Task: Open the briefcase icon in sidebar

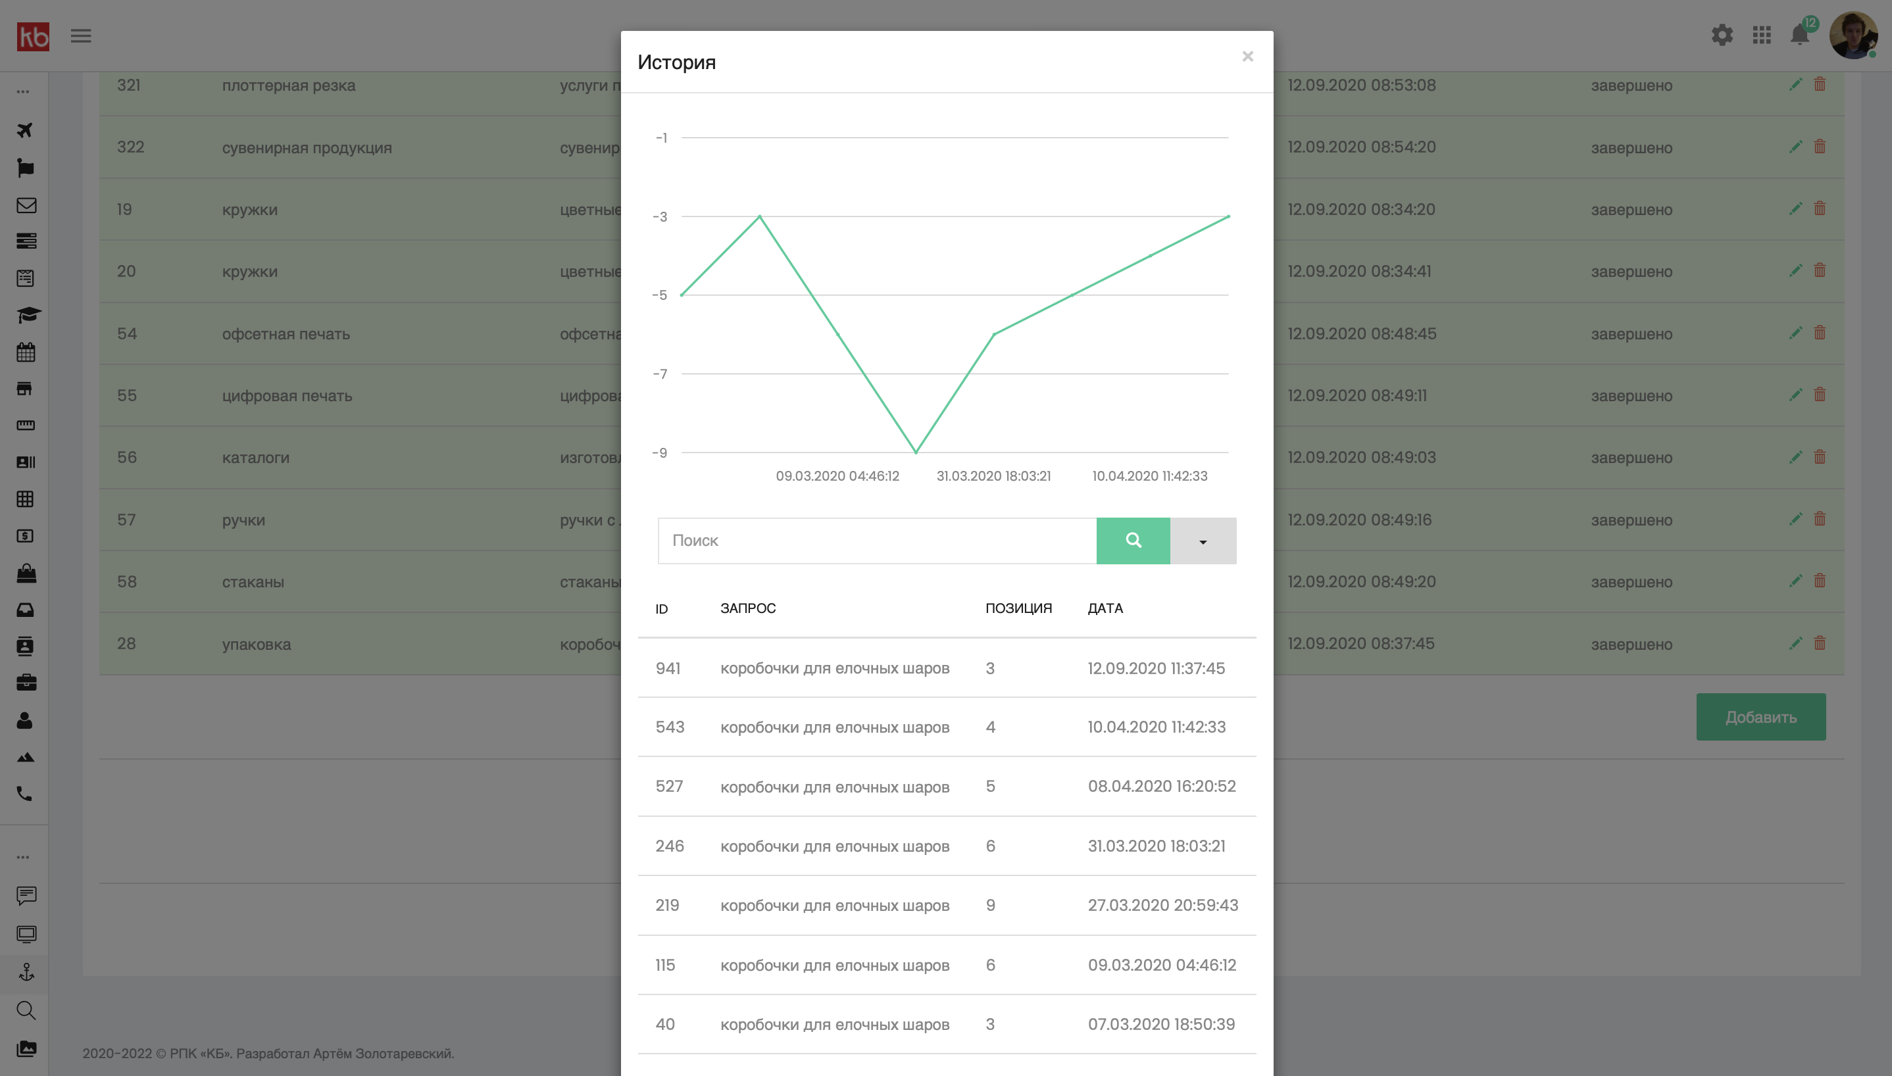Action: pyautogui.click(x=26, y=682)
